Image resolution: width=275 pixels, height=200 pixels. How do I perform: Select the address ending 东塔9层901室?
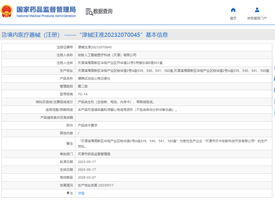pyautogui.click(x=120, y=63)
